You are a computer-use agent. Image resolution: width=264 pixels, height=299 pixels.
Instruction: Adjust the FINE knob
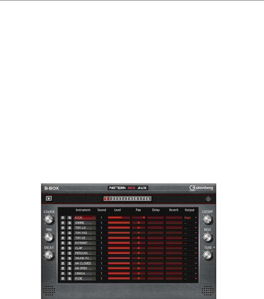(49, 238)
